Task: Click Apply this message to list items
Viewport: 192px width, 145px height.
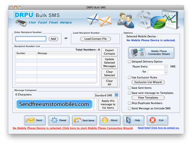Action: click(x=108, y=104)
